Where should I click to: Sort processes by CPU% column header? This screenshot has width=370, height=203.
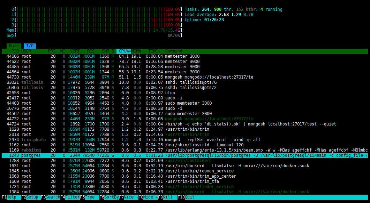(123, 51)
